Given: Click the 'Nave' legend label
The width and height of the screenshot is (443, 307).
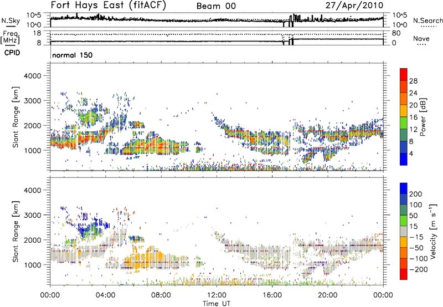Looking at the screenshot, I should tap(421, 38).
